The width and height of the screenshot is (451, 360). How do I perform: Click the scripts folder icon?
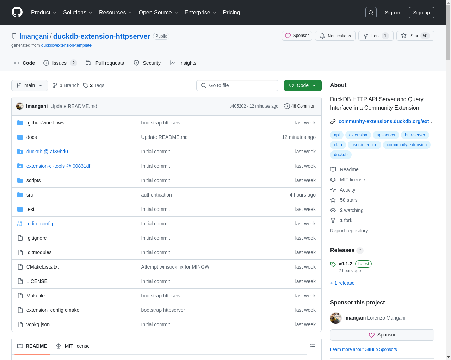pos(20,180)
